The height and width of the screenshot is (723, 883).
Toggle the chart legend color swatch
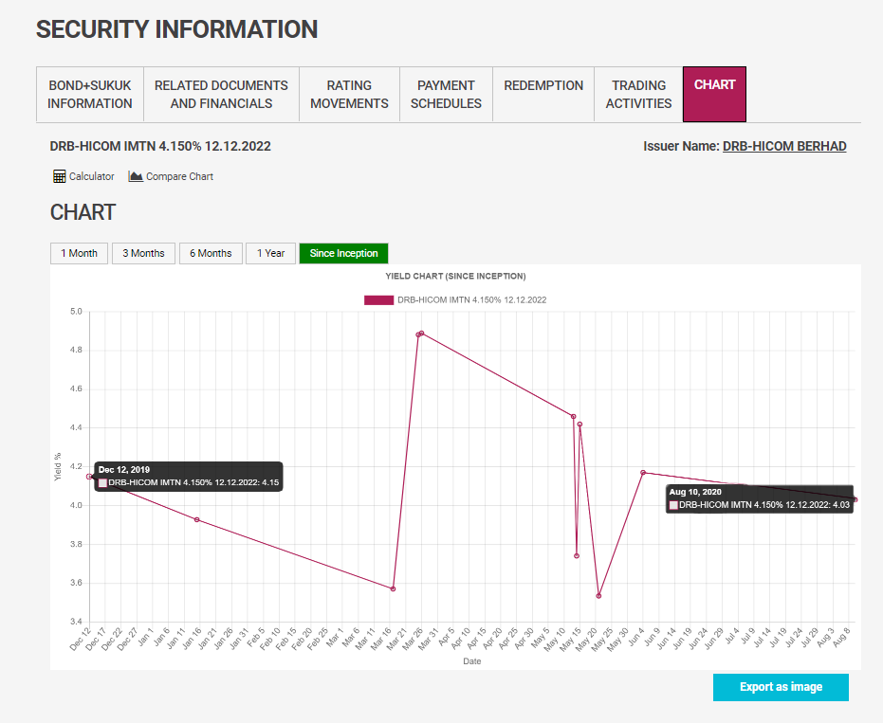click(x=378, y=299)
